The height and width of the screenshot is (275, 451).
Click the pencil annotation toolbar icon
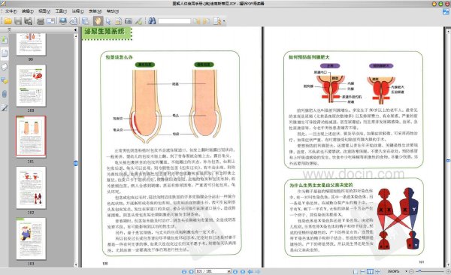pos(138,21)
